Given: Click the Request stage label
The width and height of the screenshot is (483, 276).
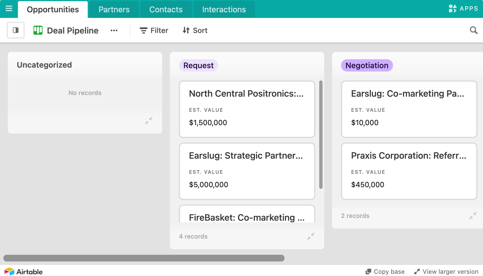Looking at the screenshot, I should pos(198,65).
